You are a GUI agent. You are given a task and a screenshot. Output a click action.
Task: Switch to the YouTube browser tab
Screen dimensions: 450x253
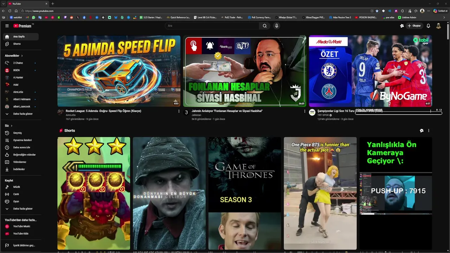(x=28, y=4)
